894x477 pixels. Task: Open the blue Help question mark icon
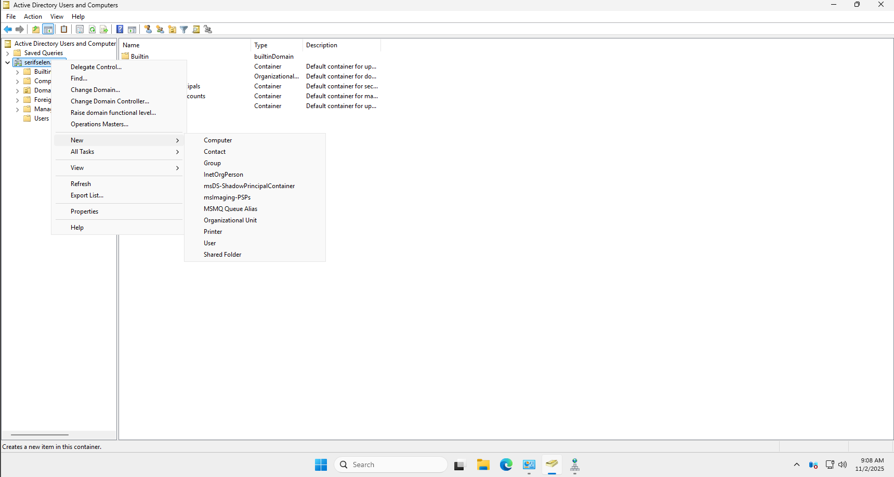point(120,29)
